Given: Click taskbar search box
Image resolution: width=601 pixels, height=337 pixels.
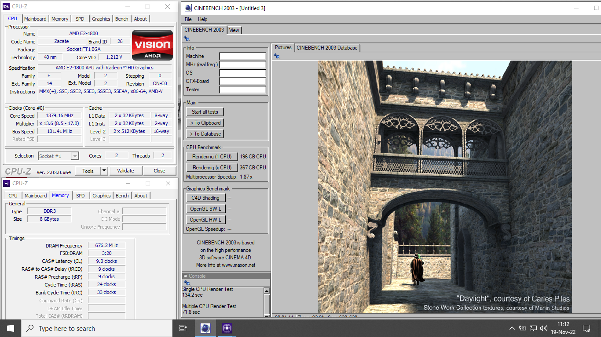Looking at the screenshot, I should [x=96, y=328].
